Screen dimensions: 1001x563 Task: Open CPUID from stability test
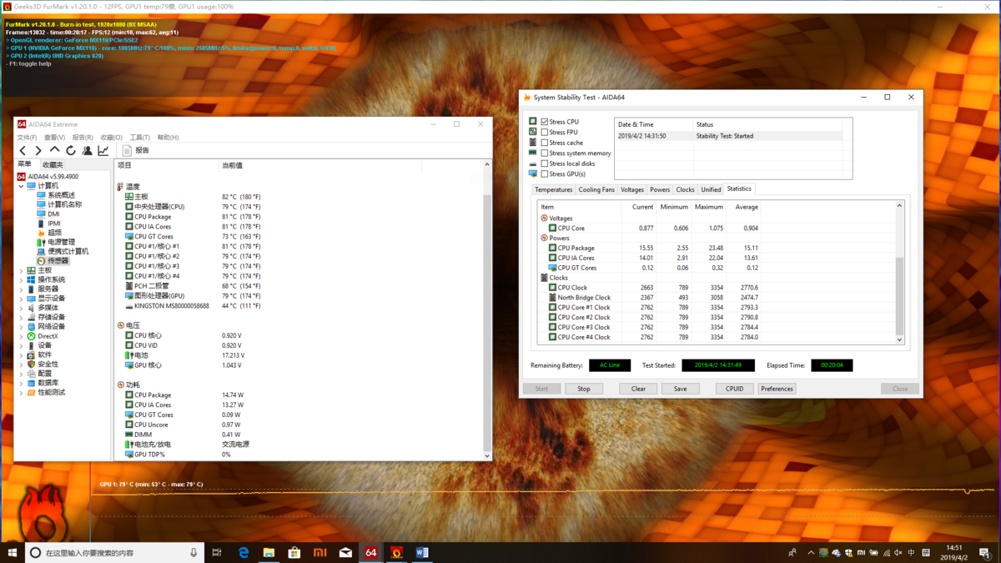[x=734, y=389]
